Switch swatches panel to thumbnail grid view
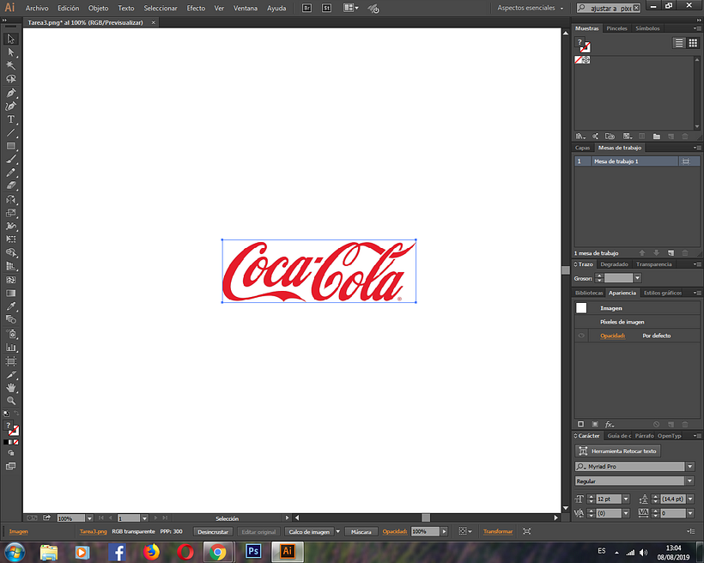The image size is (704, 563). 693,43
